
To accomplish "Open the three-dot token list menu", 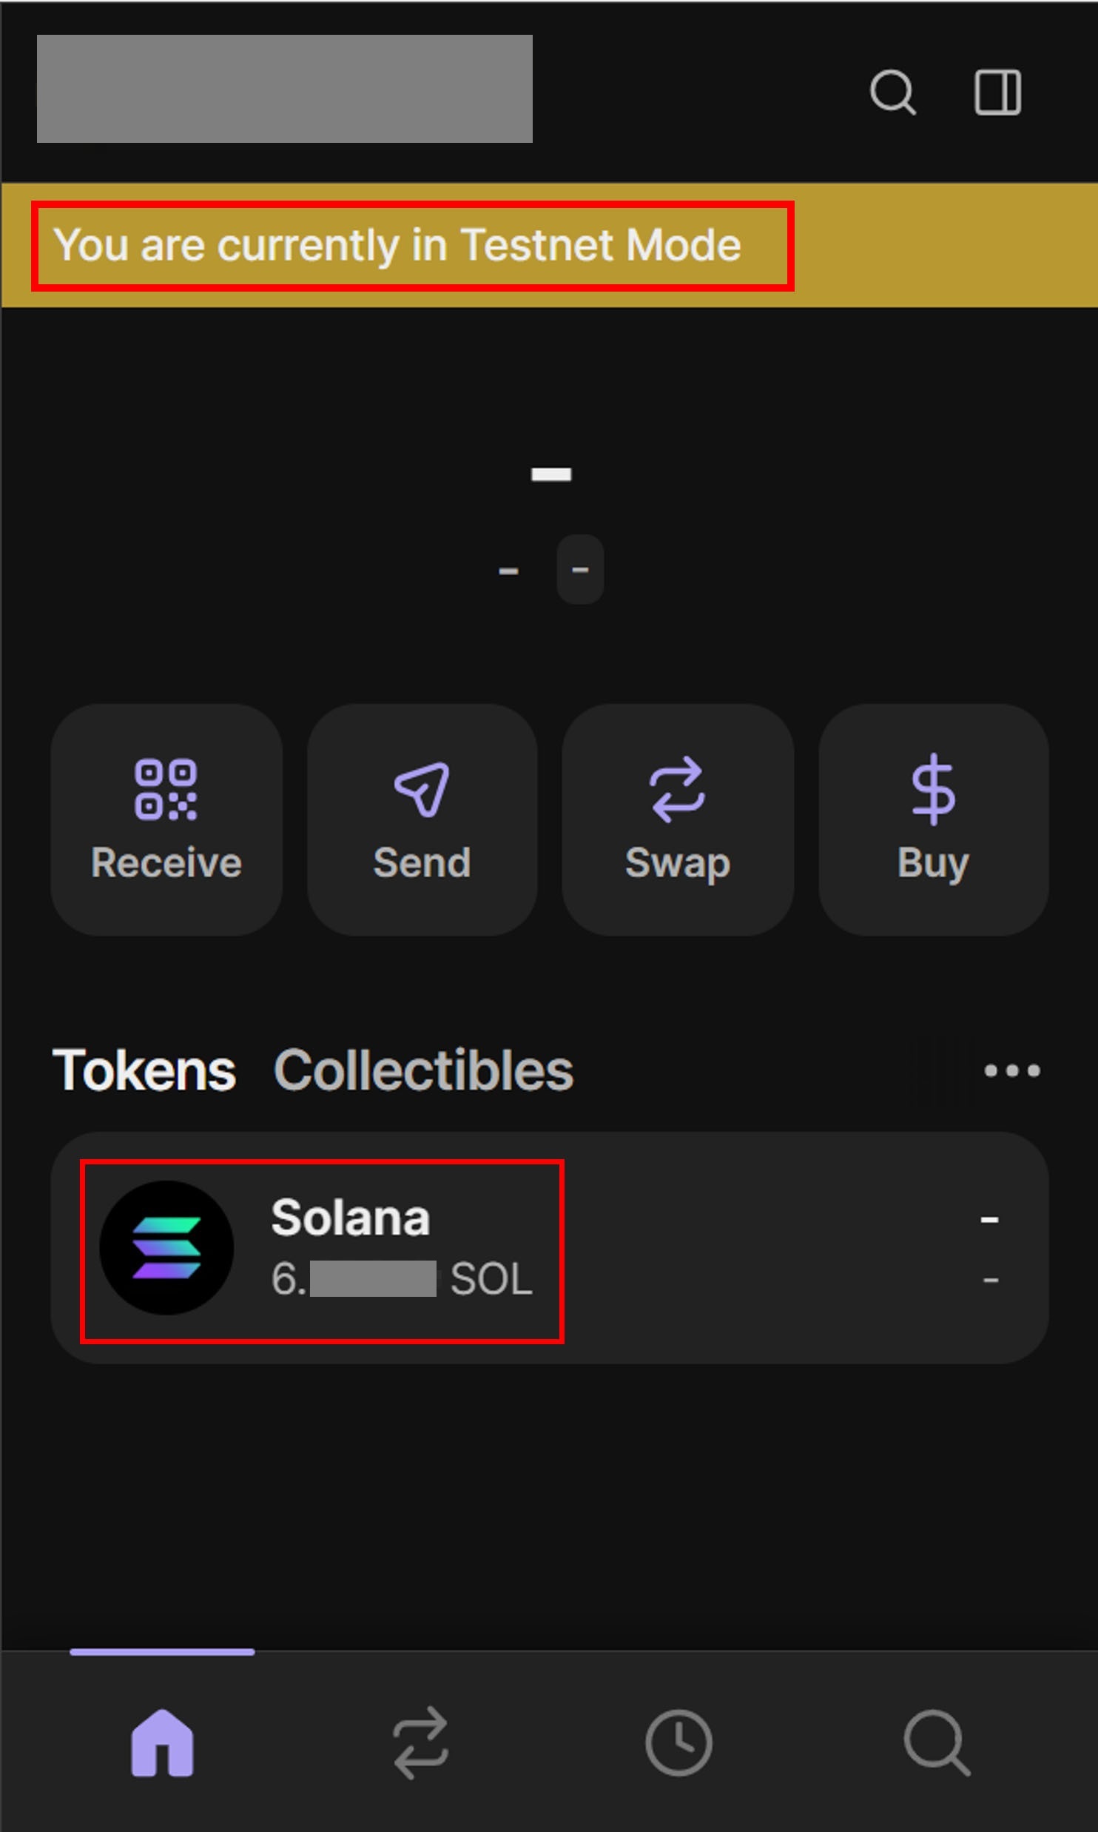I will 1011,1070.
